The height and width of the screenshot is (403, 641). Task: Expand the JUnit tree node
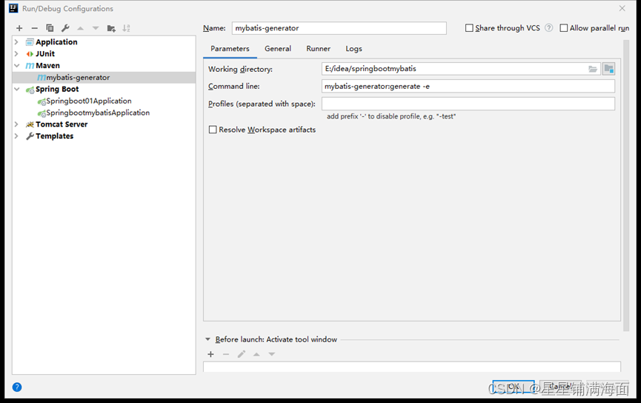point(16,54)
